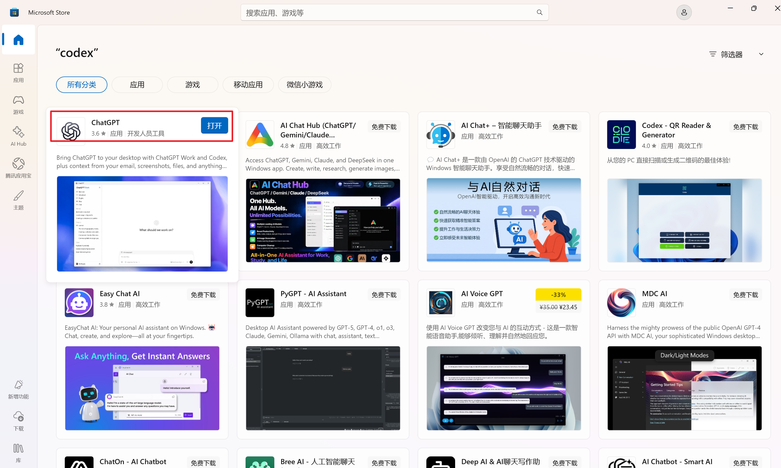The height and width of the screenshot is (468, 781).
Task: Open 腾讯应用宝 in sidebar
Action: coord(18,168)
